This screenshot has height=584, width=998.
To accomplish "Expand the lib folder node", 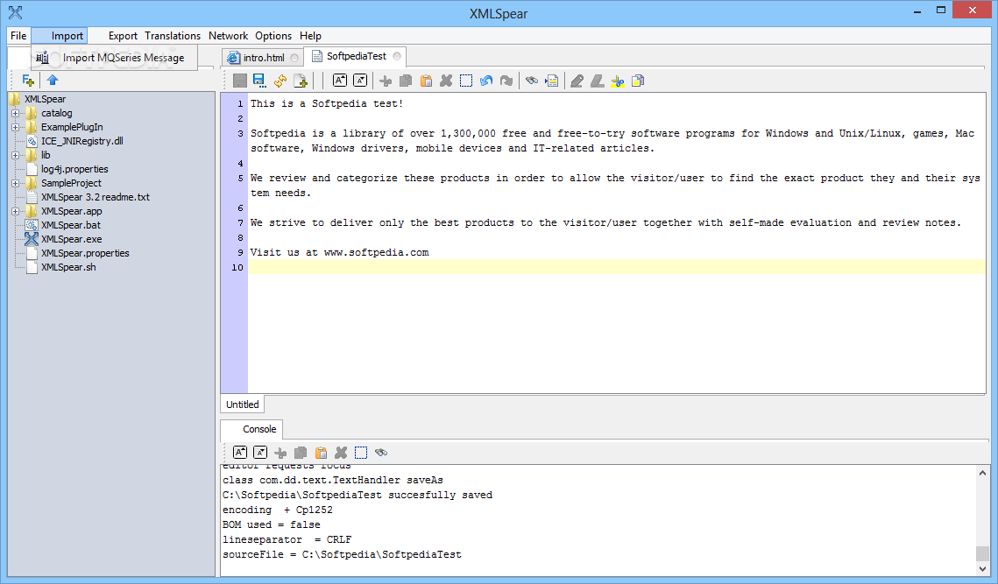I will [15, 155].
